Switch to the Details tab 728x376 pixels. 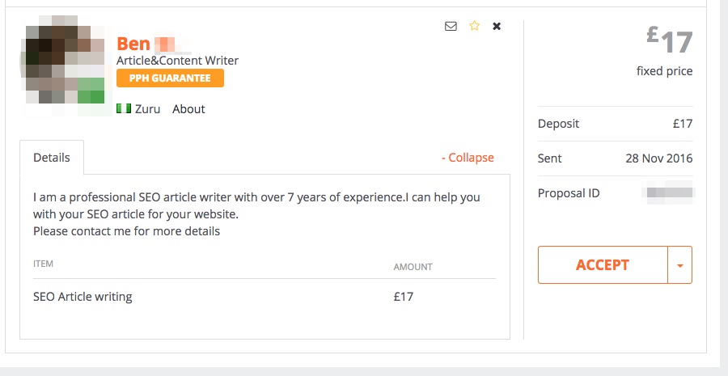click(x=52, y=158)
